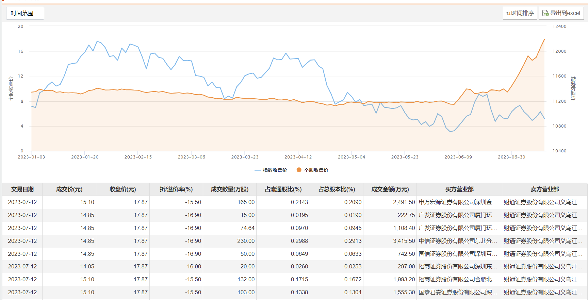Click the 2023-03-23 x-axis date label

tap(245, 157)
